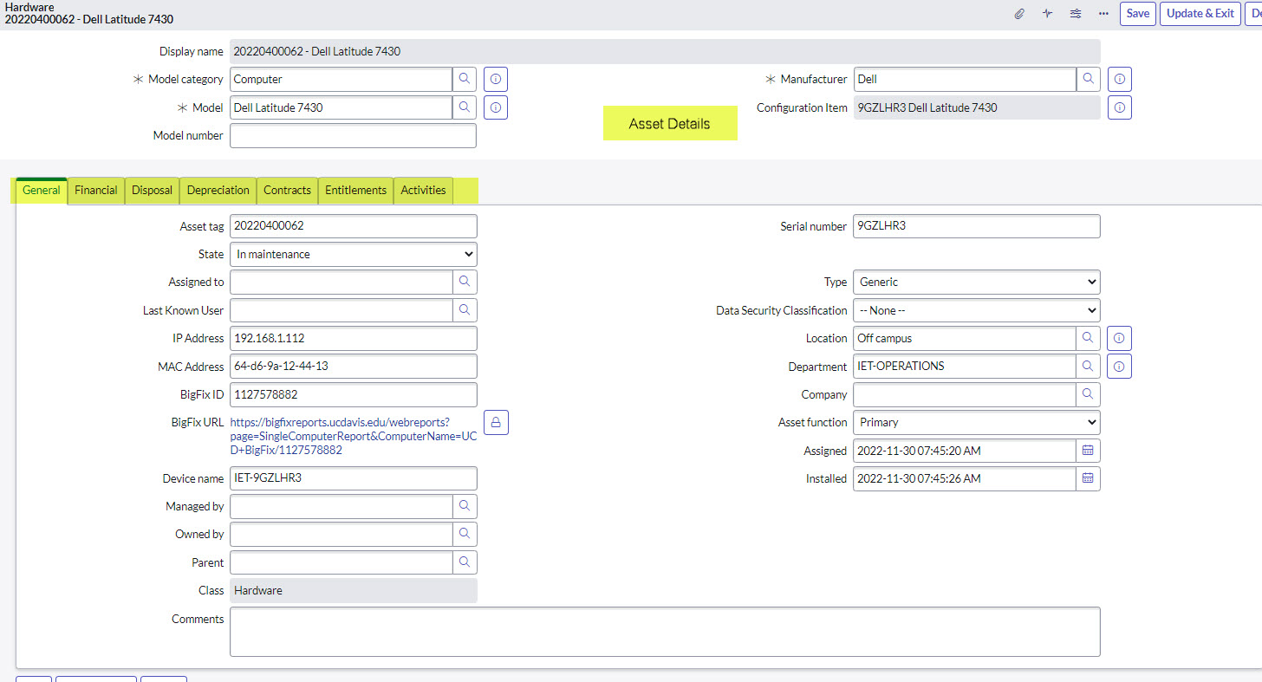Screen dimensions: 1262x682
Task: Search lookup for Owned by field
Action: [465, 534]
